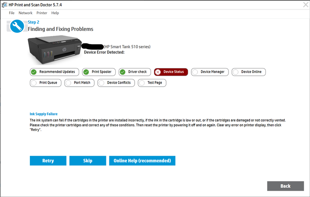The width and height of the screenshot is (310, 197).
Task: Select the Driver check label
Action: pos(137,72)
